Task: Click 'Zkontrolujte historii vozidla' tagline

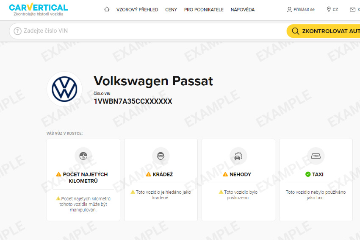Action: coord(39,14)
